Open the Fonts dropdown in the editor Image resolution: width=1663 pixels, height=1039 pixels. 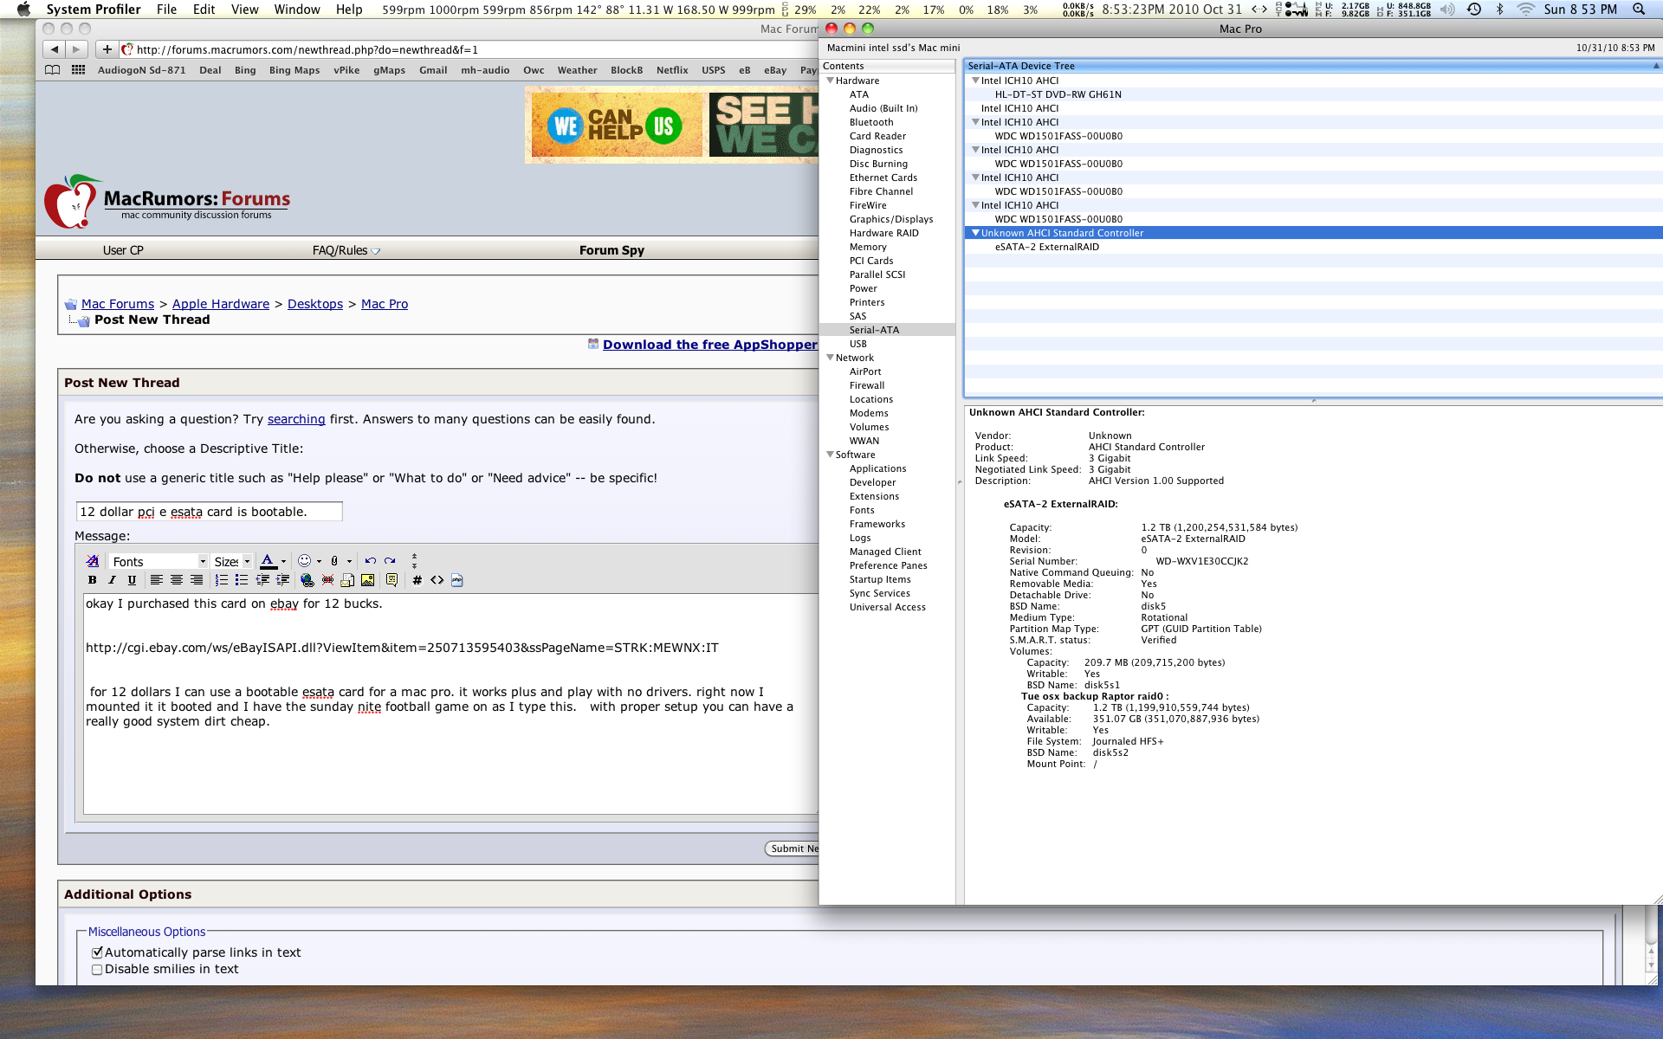159,561
